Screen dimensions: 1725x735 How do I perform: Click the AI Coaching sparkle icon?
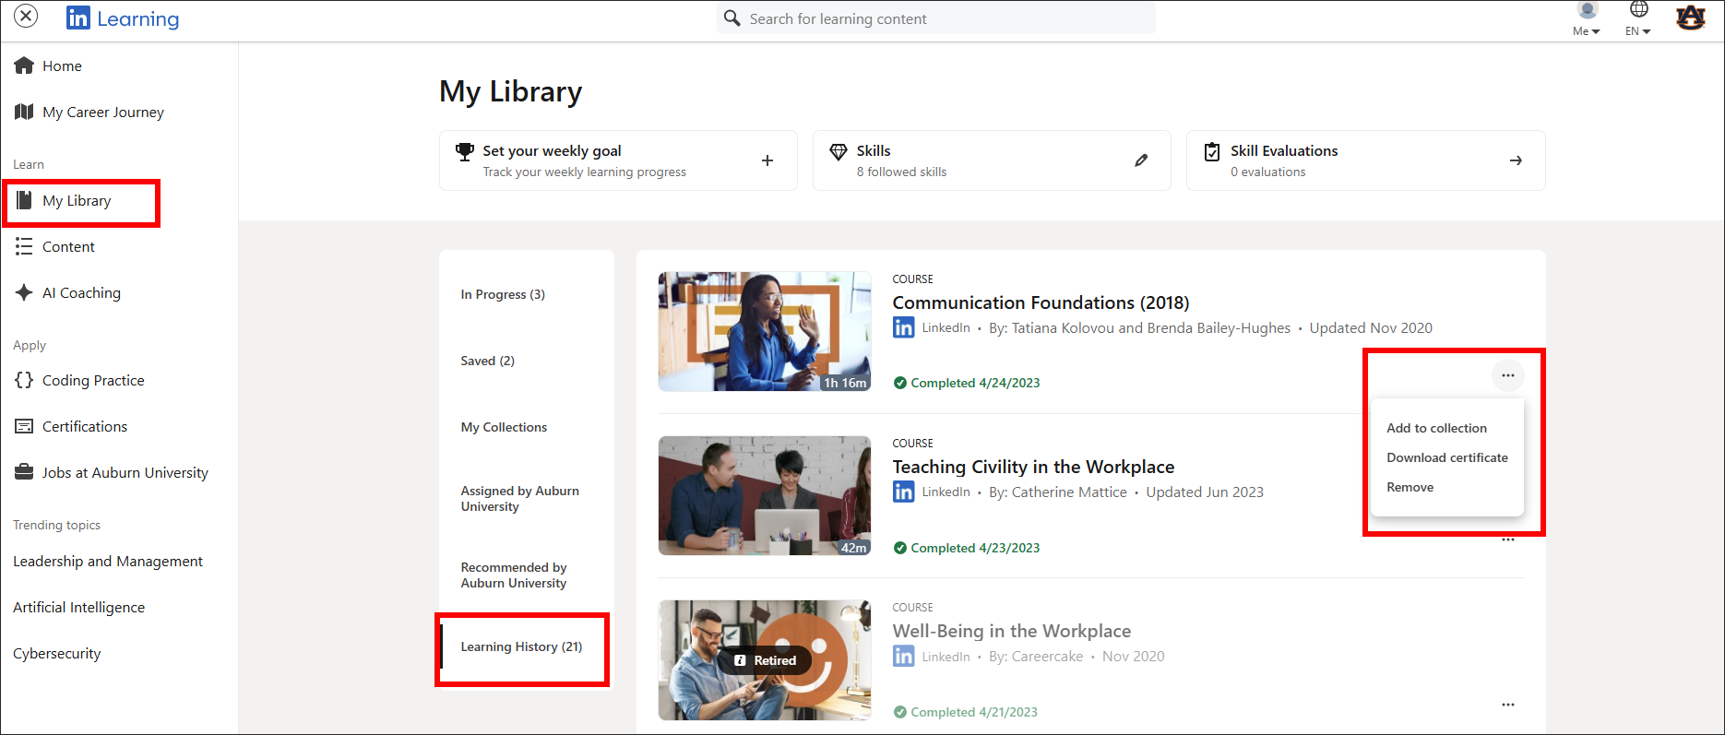coord(24,292)
